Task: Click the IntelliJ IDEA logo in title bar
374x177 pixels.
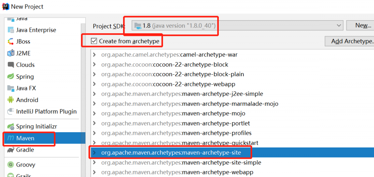Action: [6, 6]
